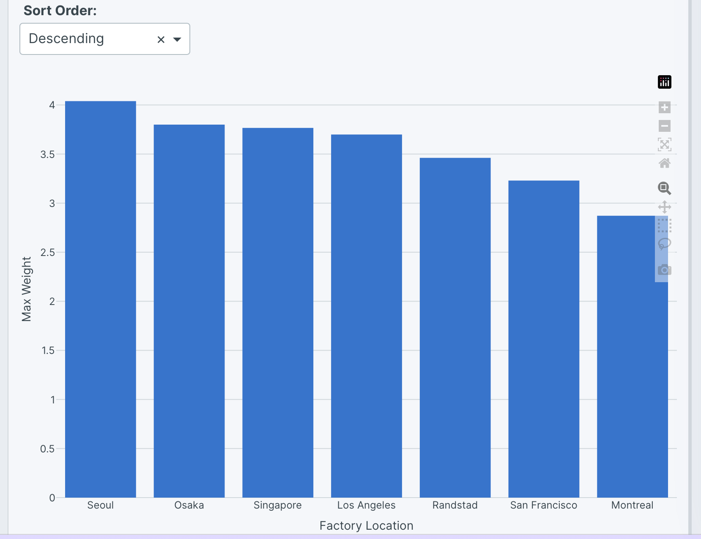Open the Sort Order dropdown arrow
The image size is (701, 539).
point(178,39)
